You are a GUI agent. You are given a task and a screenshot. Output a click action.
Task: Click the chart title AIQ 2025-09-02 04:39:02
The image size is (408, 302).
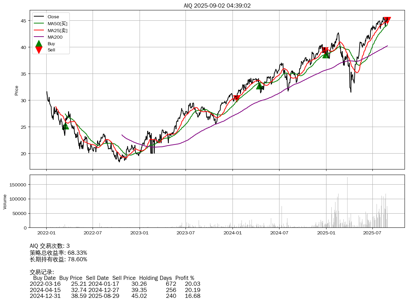click(217, 6)
